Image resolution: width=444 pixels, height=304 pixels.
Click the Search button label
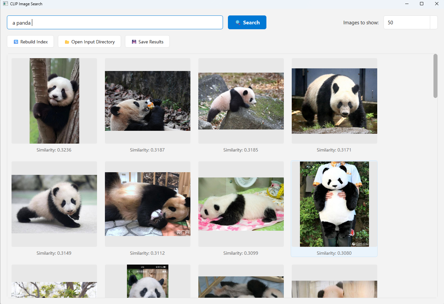[x=251, y=22]
